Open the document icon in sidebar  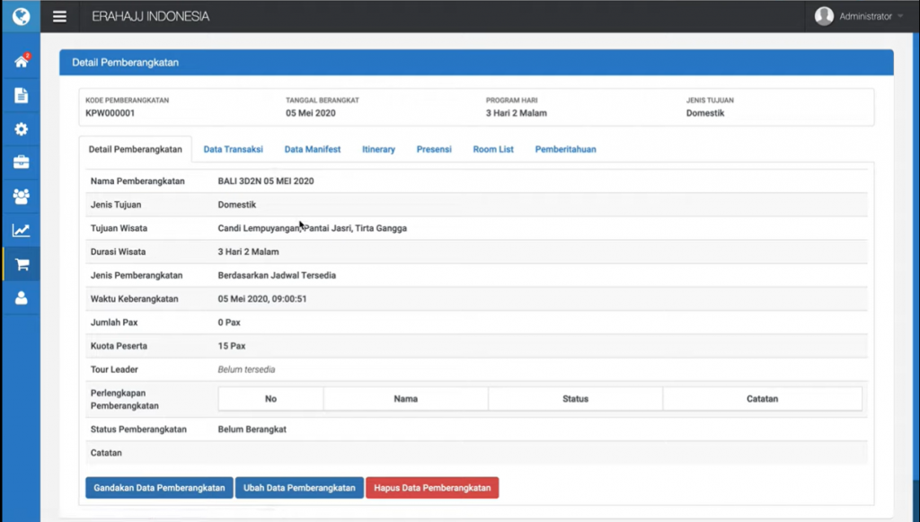(21, 95)
